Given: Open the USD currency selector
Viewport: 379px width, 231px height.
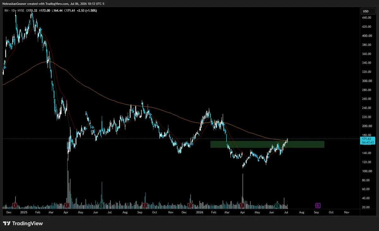Looking at the screenshot, I should 368,11.
